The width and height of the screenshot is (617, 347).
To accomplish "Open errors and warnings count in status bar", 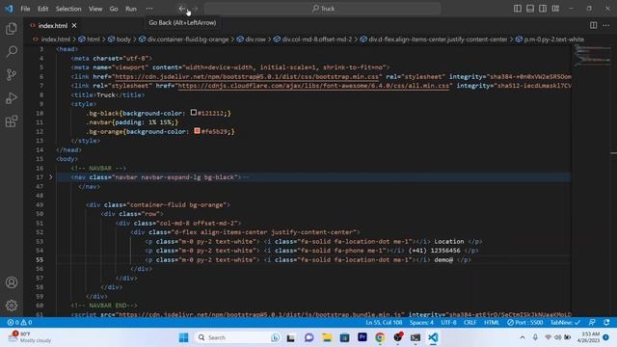I will pyautogui.click(x=19, y=322).
